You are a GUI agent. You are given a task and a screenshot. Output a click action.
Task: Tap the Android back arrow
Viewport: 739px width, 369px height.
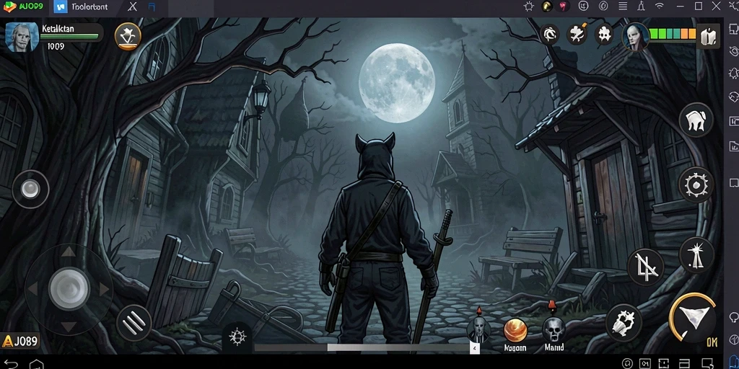[11, 363]
